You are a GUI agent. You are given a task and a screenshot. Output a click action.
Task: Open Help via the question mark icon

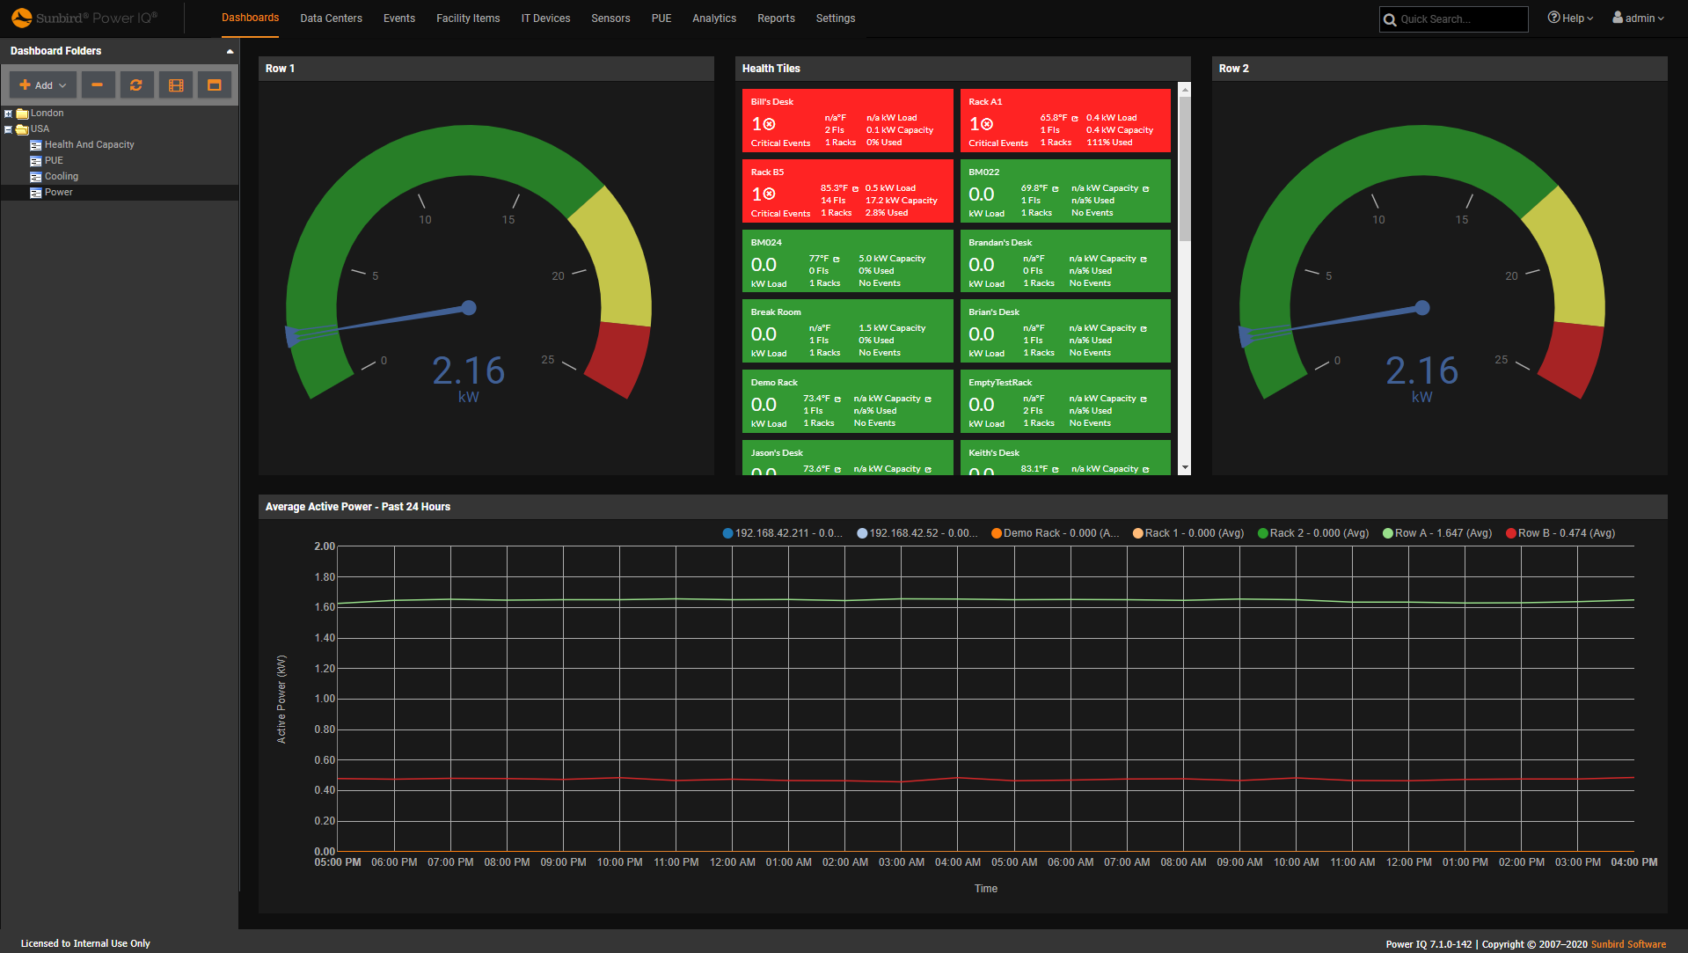pyautogui.click(x=1554, y=18)
